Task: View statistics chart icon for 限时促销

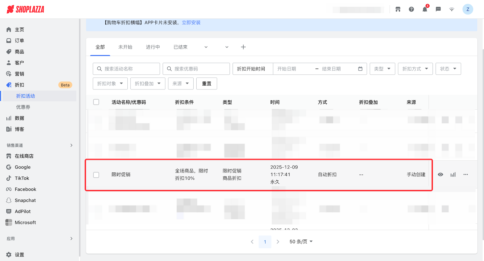Action: tap(453, 175)
